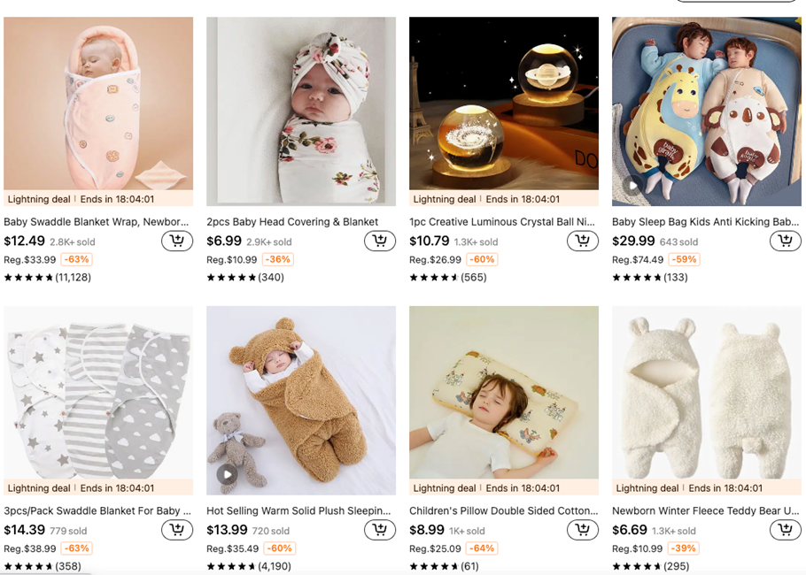
Task: Add Luminous Crystal Ball to cart
Action: 583,241
